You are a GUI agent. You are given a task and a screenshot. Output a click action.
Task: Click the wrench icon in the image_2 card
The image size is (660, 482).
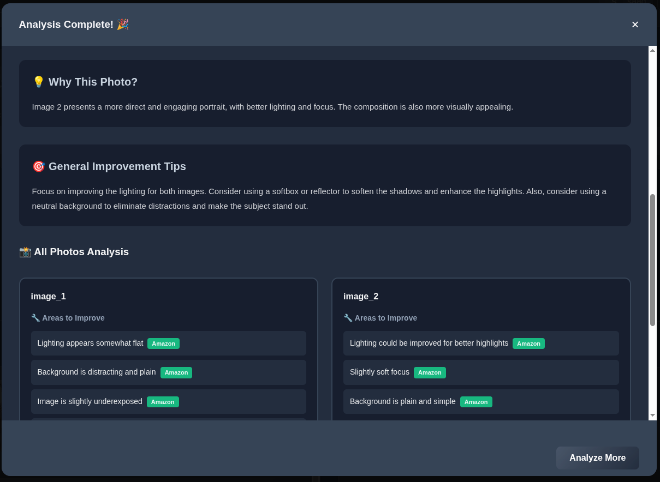348,318
